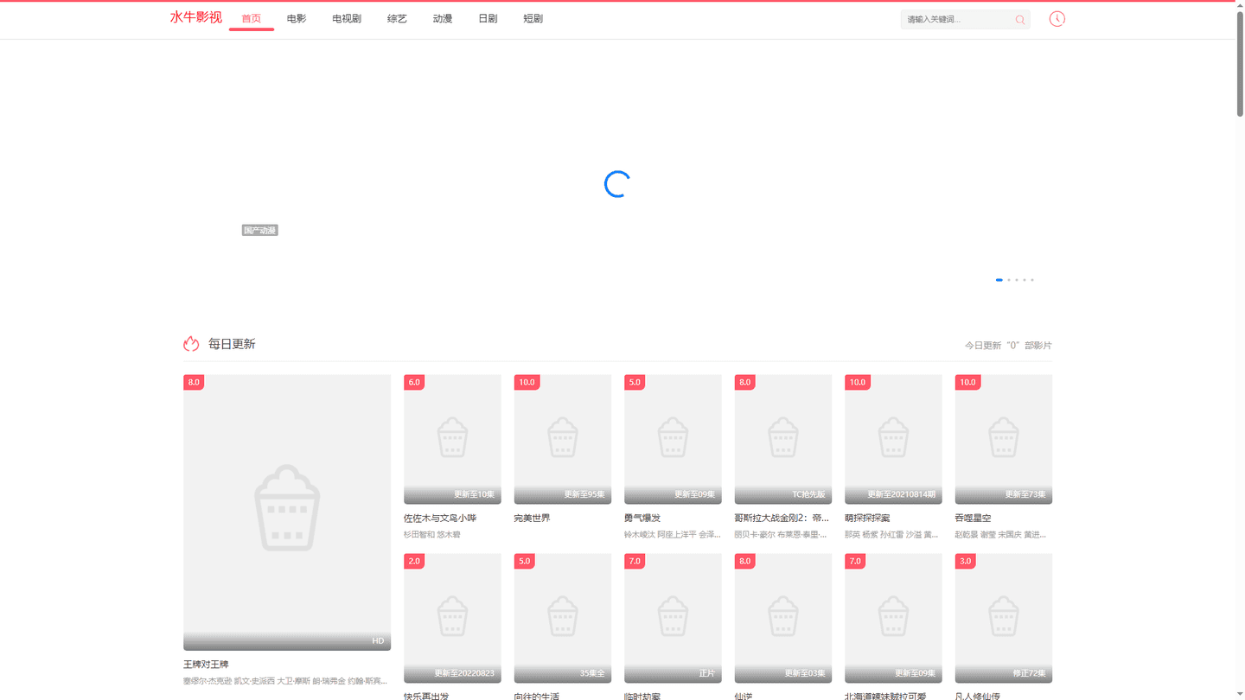Screen dimensions: 1245x700
Task: Open the 完美世界 poster thumbnail
Action: point(563,439)
